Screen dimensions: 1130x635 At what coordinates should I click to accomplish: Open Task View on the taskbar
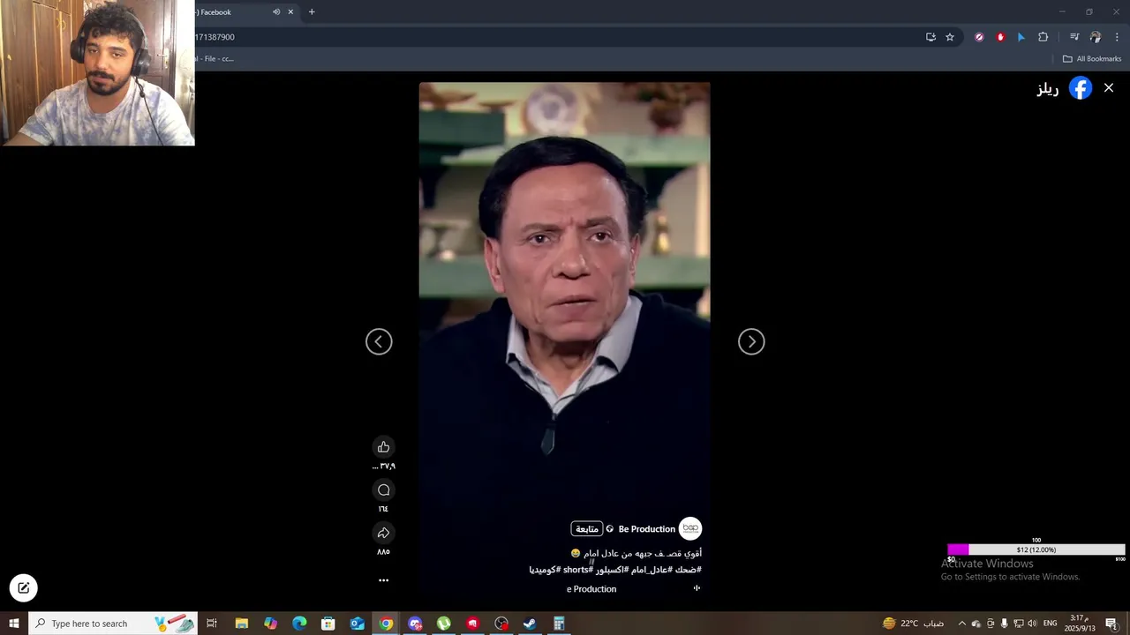[212, 624]
